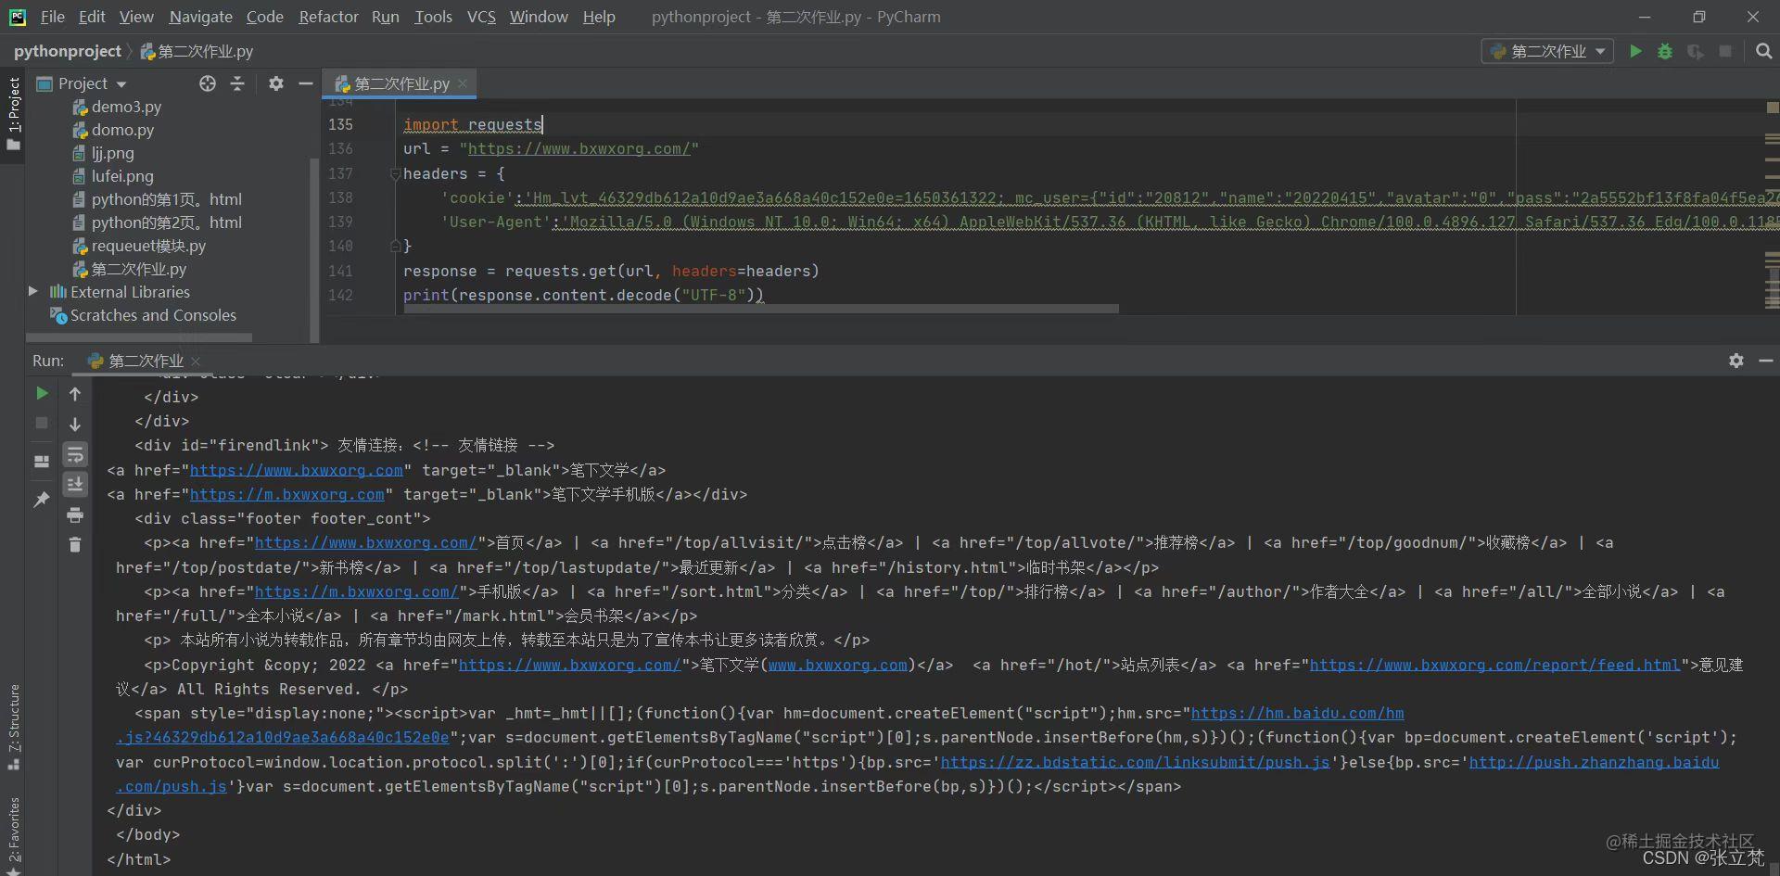Start debugging with the bug icon
Image resolution: width=1780 pixels, height=876 pixels.
pyautogui.click(x=1665, y=52)
